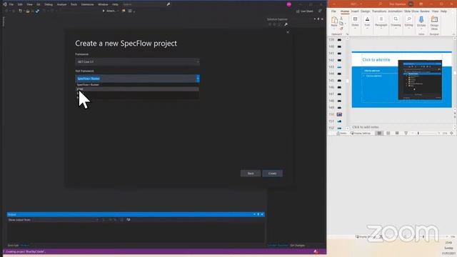
Task: Switch to PowerPoint Reading view icon
Action: point(397,133)
